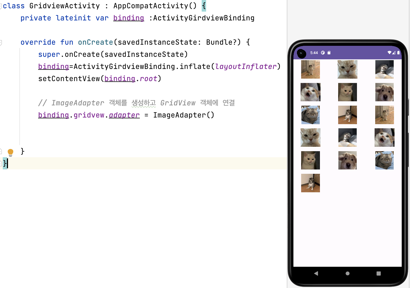Tap first-row standing cat in hallway thumbnail
Screen dimensions: 410x288
click(x=311, y=70)
